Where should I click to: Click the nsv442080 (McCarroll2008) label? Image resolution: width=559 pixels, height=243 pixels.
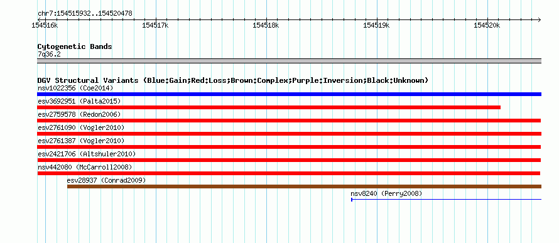85,167
